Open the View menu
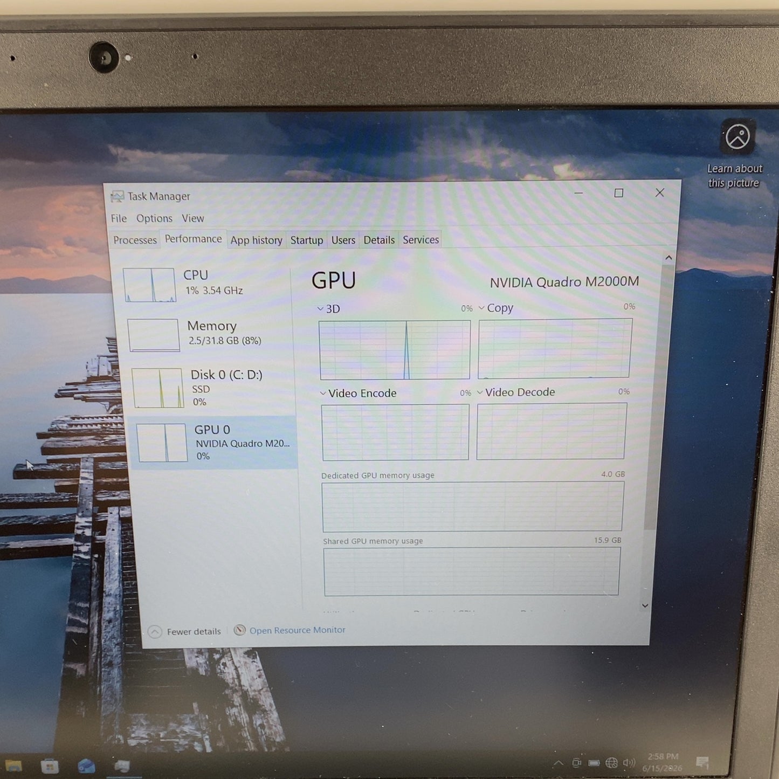This screenshot has width=779, height=779. (192, 218)
